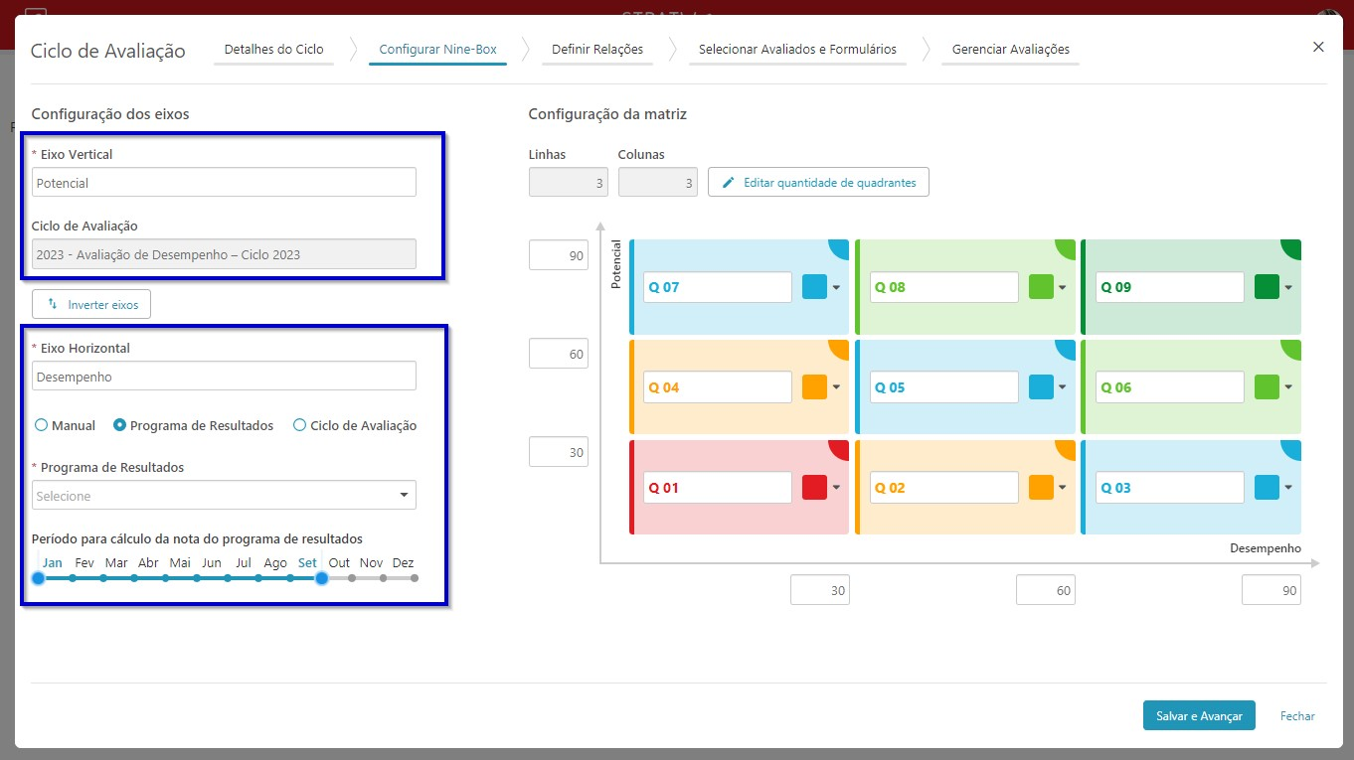Click the Set handle on the period slider

click(321, 577)
